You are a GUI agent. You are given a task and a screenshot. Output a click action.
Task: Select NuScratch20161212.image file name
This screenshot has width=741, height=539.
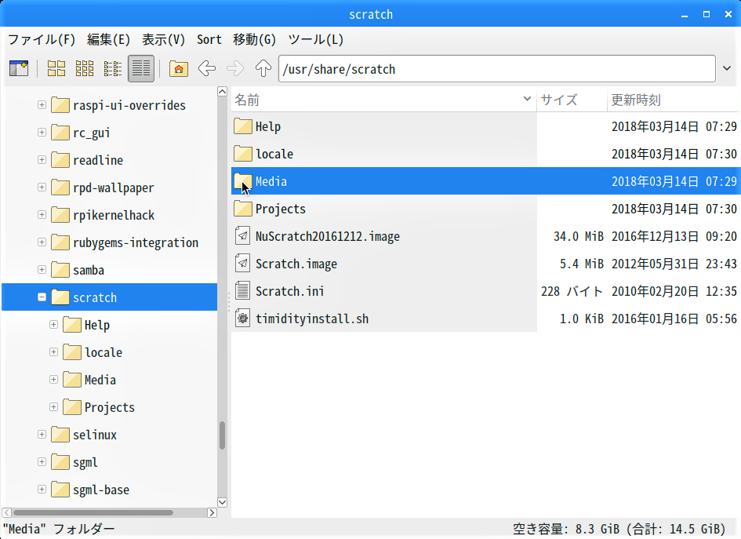328,236
